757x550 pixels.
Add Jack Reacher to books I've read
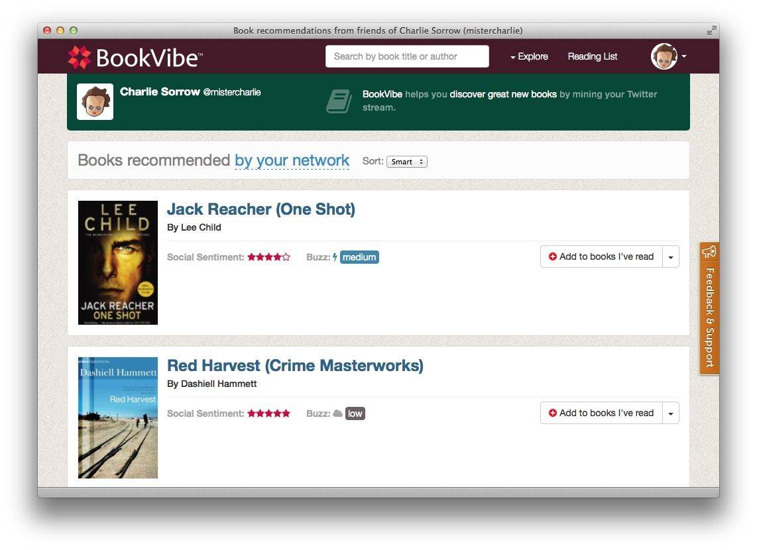pos(601,256)
